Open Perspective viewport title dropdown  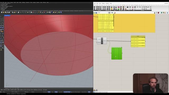[10, 16]
